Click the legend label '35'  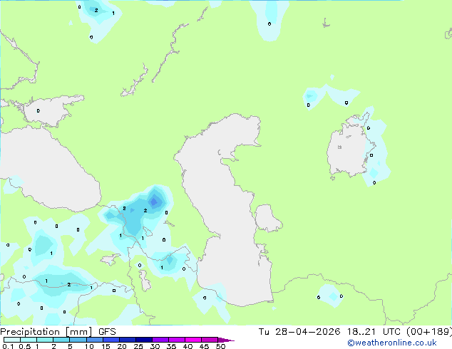click(172, 346)
